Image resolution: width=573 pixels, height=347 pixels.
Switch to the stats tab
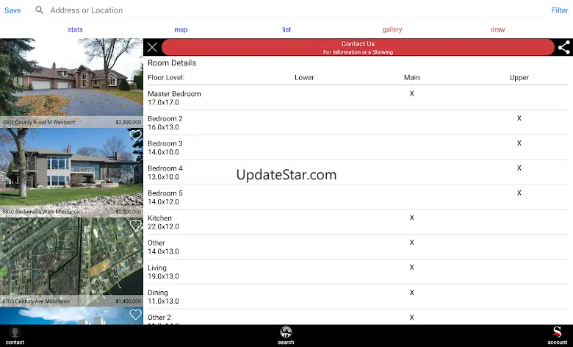(x=75, y=29)
